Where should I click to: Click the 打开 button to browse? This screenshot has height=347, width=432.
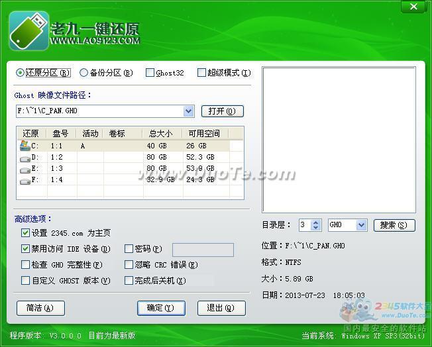(x=221, y=111)
